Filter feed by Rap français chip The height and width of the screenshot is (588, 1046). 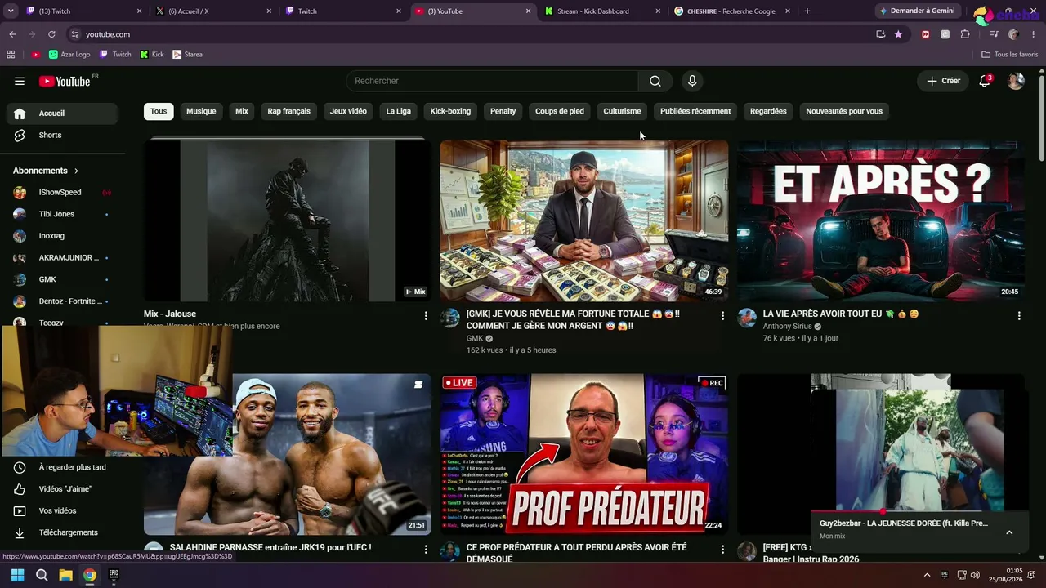click(289, 111)
